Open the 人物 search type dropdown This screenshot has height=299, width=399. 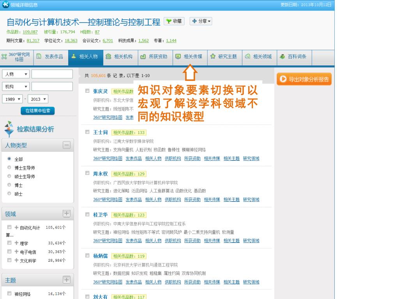click(16, 74)
